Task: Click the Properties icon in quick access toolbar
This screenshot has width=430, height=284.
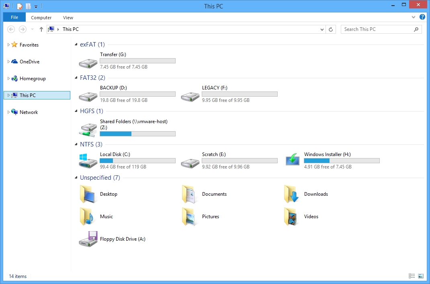Action: (x=20, y=6)
